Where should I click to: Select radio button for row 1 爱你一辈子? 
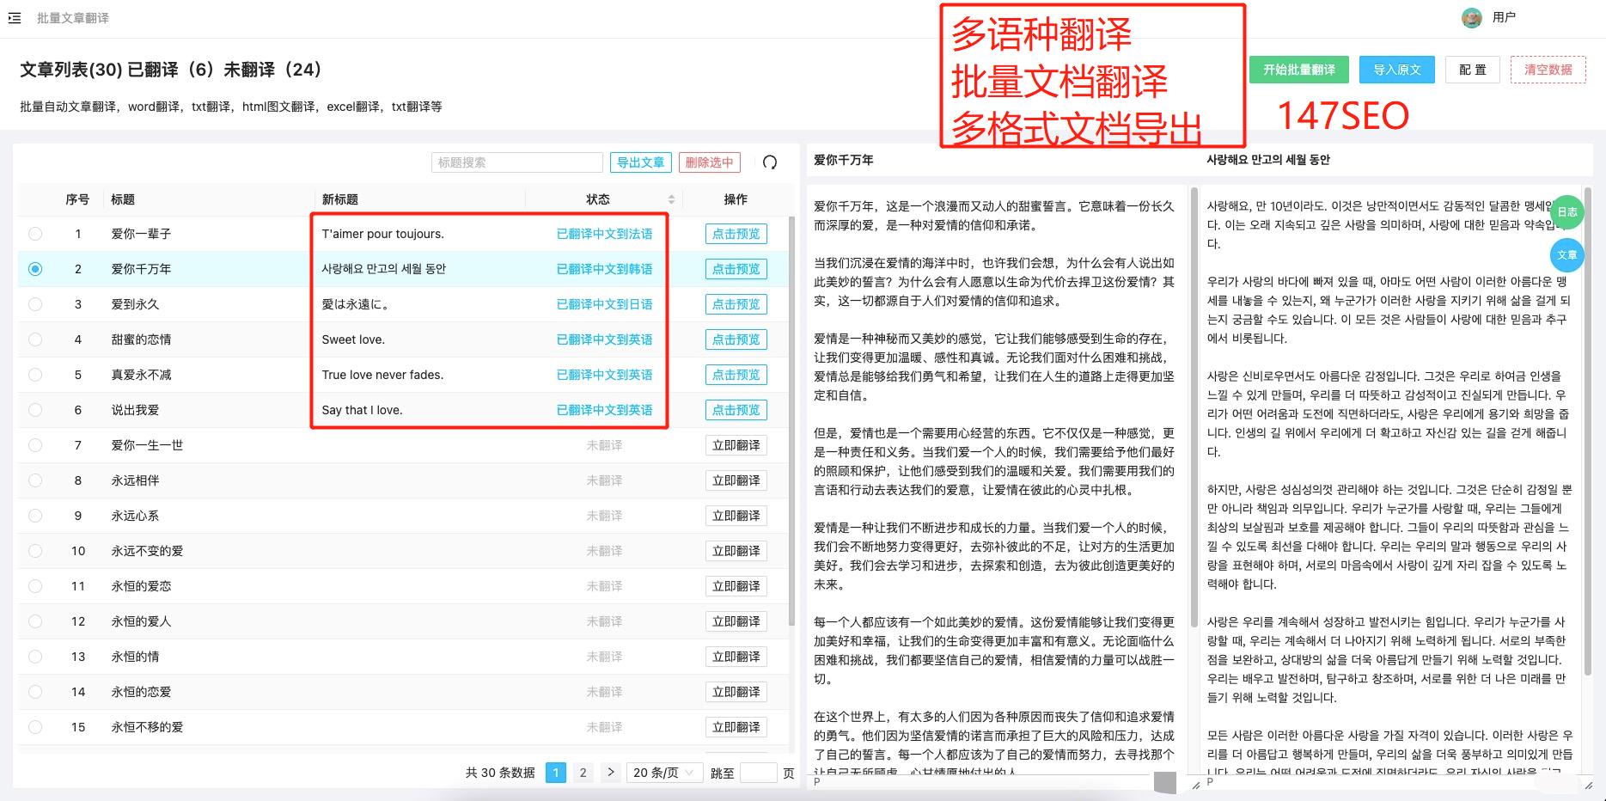(x=35, y=234)
